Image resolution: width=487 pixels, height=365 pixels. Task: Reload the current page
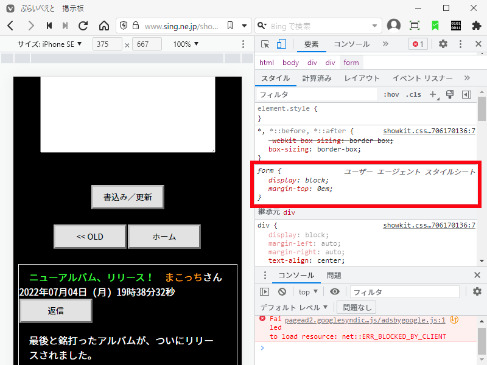point(83,26)
